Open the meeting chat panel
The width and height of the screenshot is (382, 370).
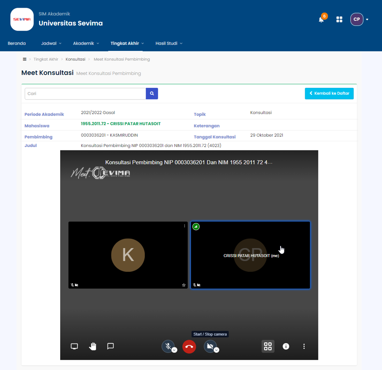point(111,346)
